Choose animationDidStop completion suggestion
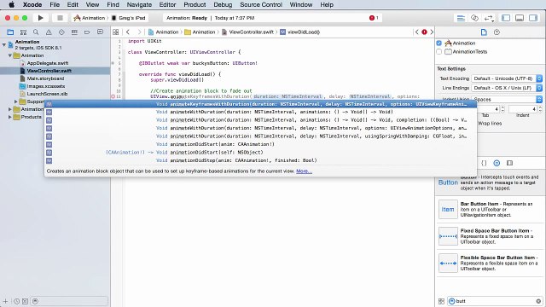Screen dimensions: 546x307 click(x=260, y=160)
